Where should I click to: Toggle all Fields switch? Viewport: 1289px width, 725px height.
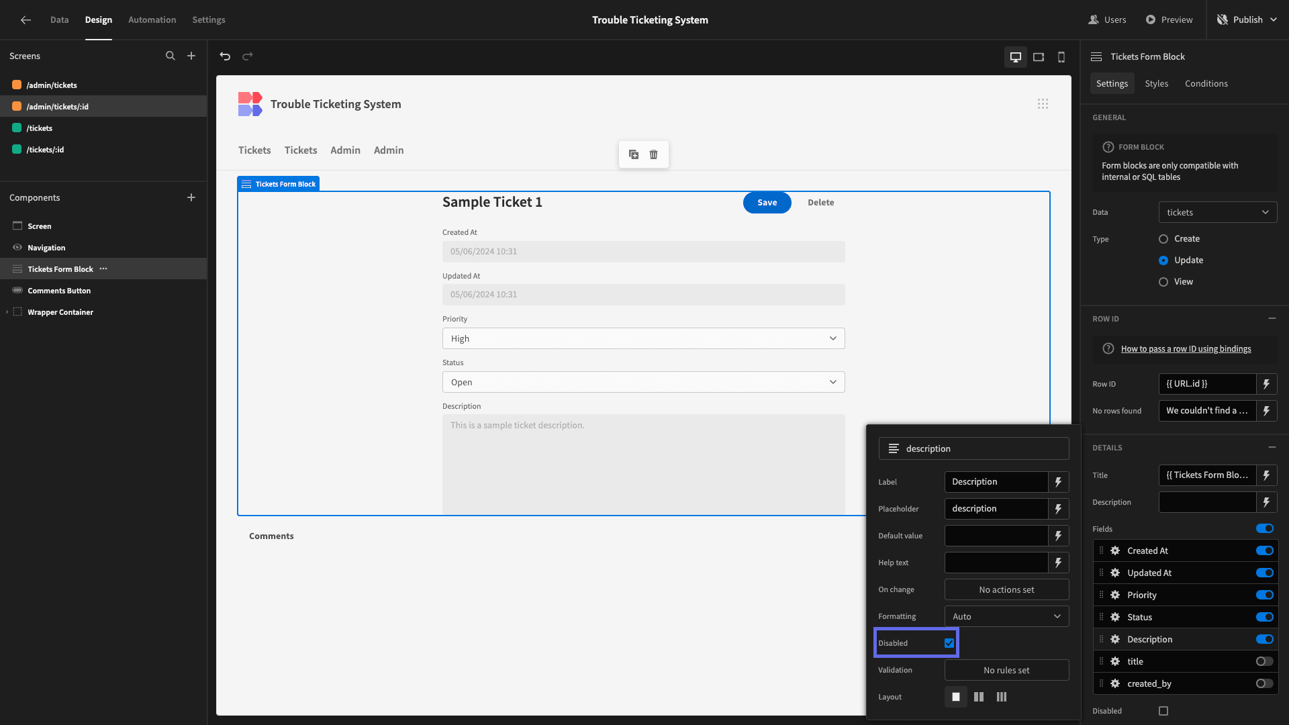(1265, 528)
